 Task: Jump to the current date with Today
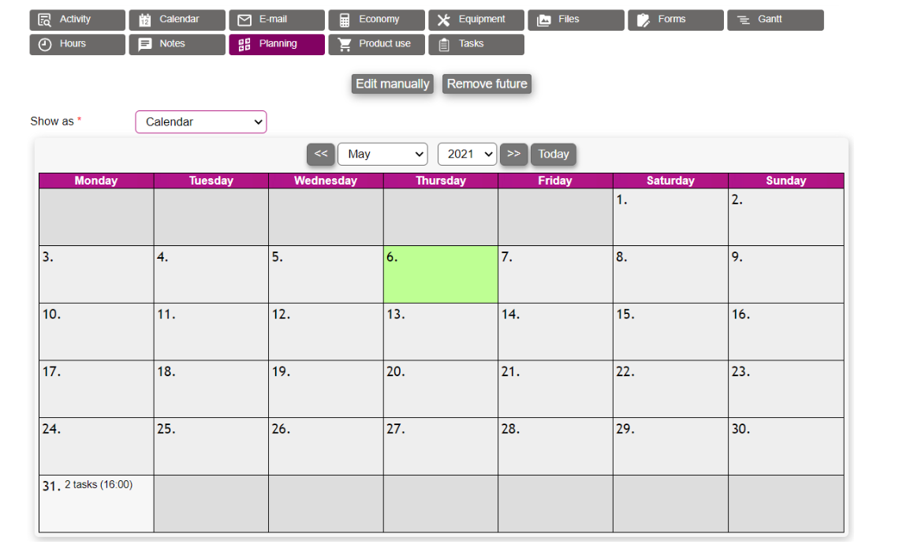point(554,155)
